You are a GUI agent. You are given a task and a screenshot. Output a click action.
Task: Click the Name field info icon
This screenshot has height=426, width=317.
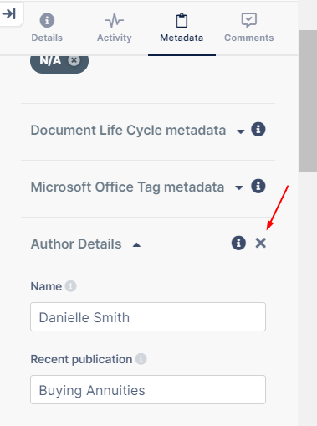coord(71,286)
